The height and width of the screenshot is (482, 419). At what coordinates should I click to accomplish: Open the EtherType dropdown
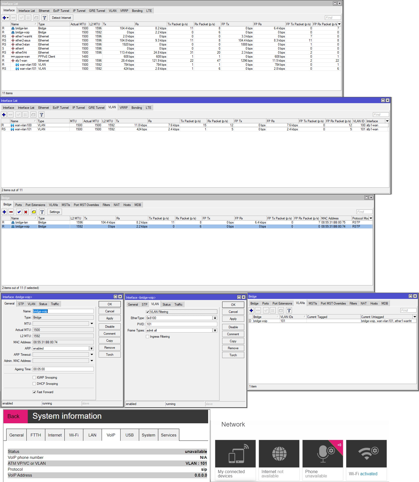tap(215, 318)
